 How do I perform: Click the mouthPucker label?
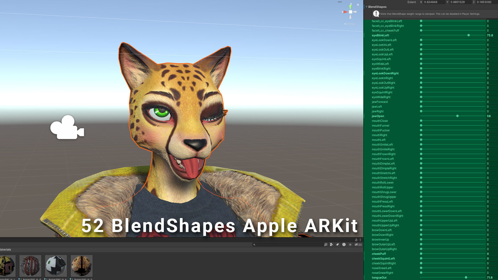click(x=381, y=130)
